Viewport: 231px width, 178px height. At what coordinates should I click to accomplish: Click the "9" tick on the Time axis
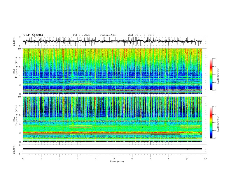(187, 159)
